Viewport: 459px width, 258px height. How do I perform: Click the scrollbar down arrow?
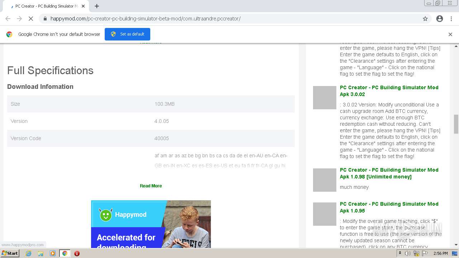(x=456, y=245)
